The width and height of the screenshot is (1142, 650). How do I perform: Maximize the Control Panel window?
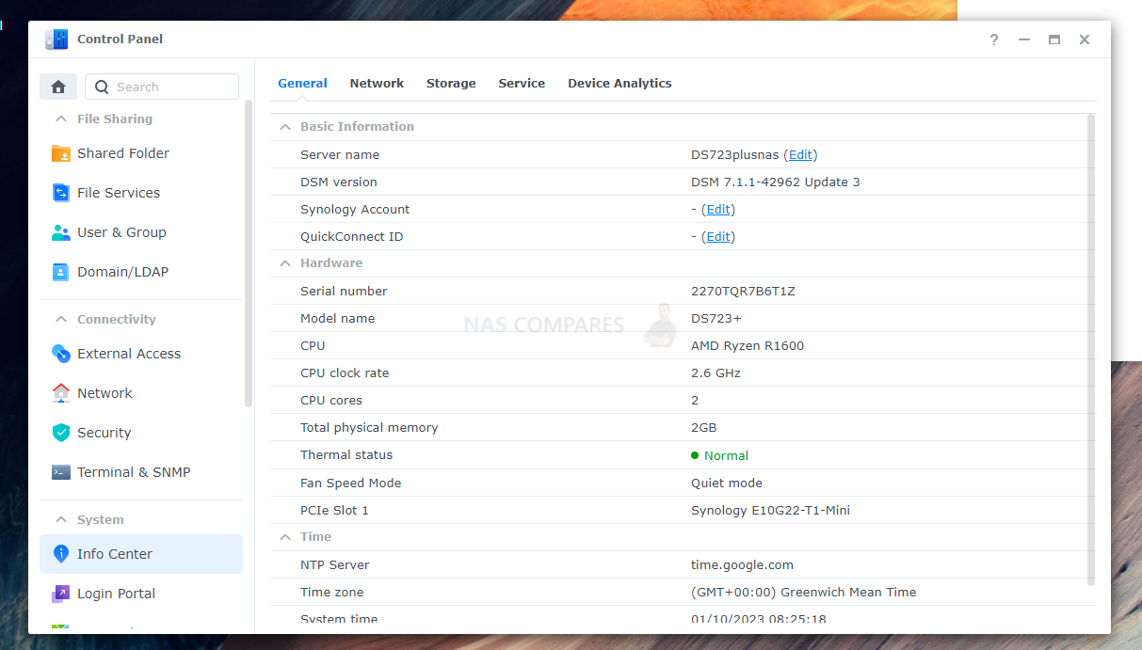click(x=1054, y=40)
